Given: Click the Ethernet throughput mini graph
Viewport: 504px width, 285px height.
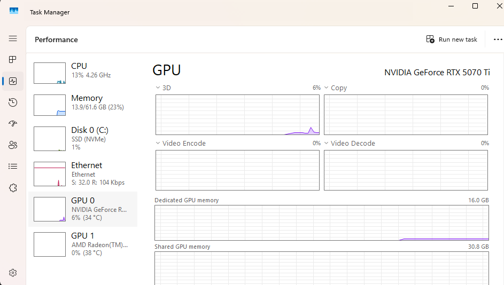Looking at the screenshot, I should pyautogui.click(x=50, y=174).
